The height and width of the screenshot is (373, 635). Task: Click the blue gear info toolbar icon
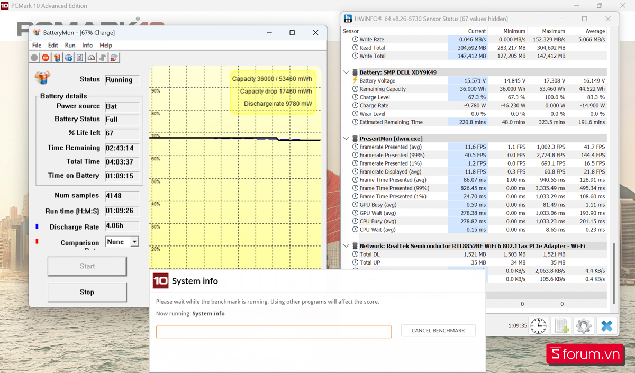pyautogui.click(x=69, y=58)
